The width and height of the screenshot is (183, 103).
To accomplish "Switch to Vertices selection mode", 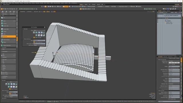I will [x=54, y=7].
